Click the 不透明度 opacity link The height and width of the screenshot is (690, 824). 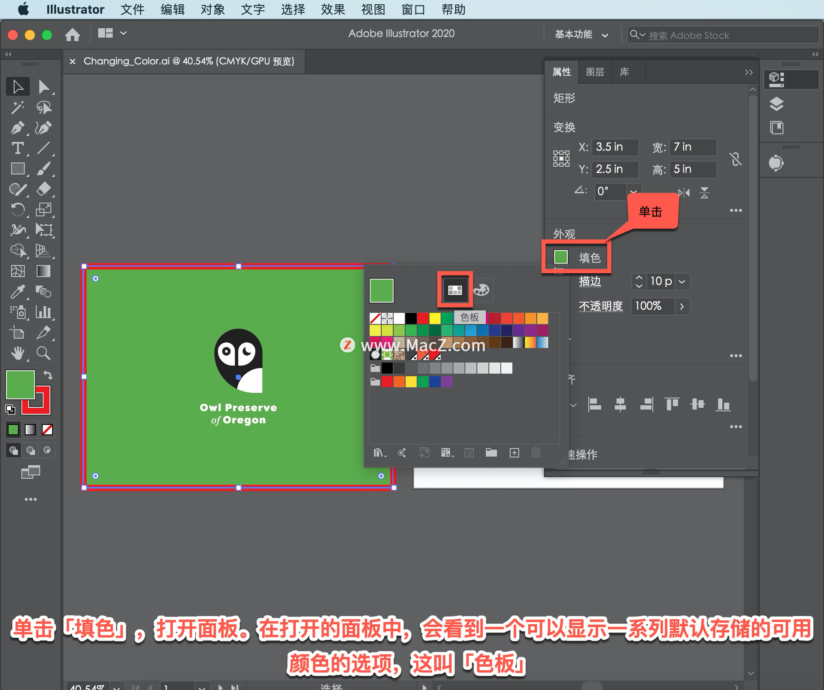pyautogui.click(x=600, y=306)
